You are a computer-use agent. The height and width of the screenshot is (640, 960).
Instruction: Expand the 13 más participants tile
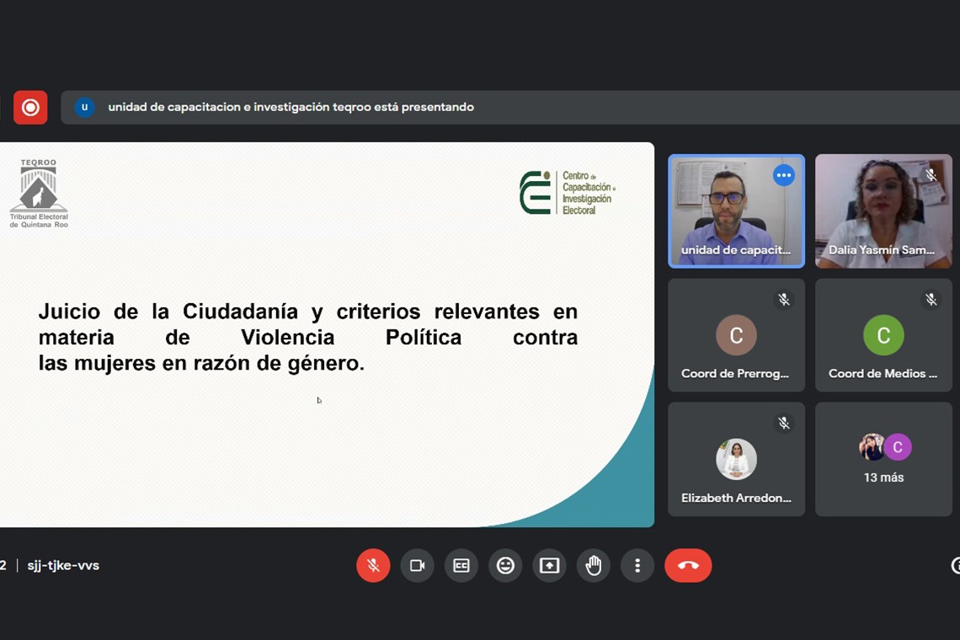tap(883, 460)
